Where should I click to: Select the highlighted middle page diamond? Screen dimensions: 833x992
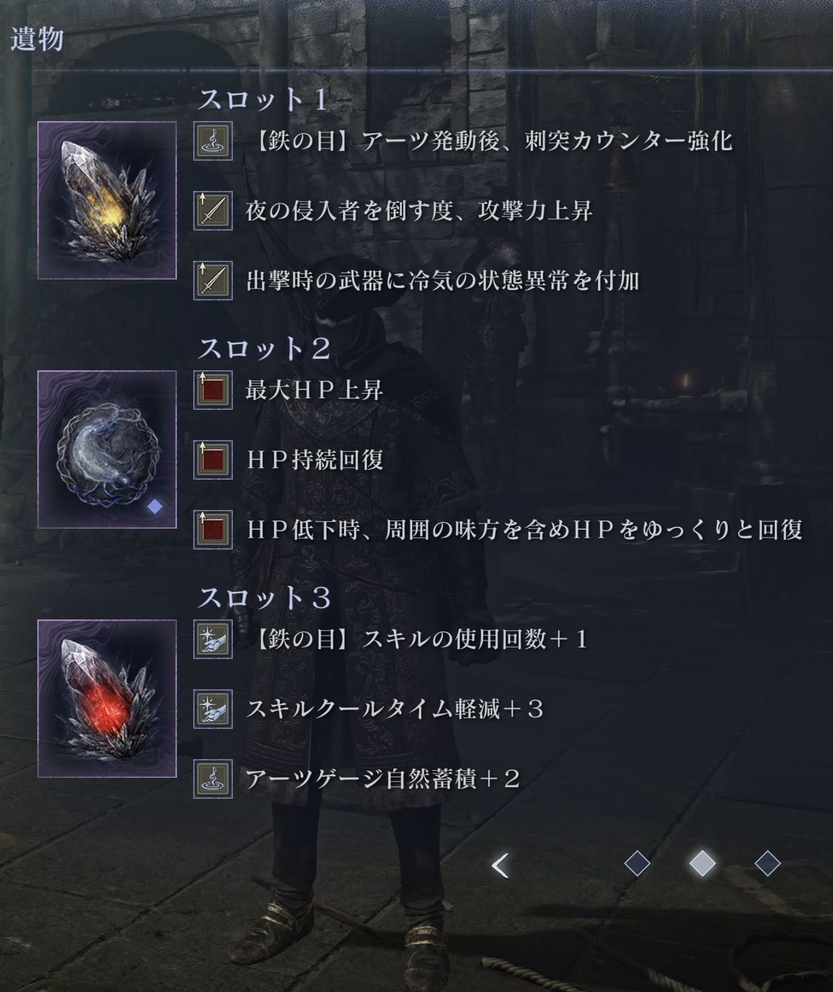pos(703,863)
